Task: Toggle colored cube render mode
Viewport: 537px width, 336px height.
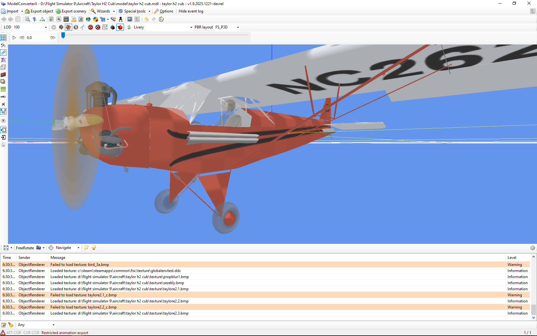Action: (x=61, y=27)
